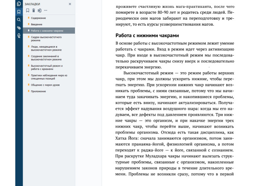Click the Bookmarks sidebar icon
Screen dimensions: 261x186
[x=19, y=12]
